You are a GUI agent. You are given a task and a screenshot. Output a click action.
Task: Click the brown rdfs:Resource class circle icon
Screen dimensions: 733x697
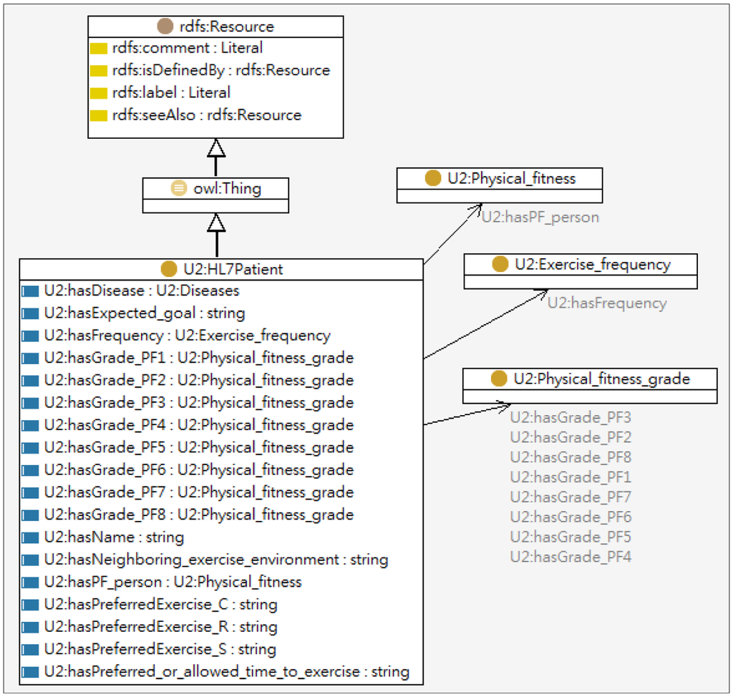coord(165,27)
